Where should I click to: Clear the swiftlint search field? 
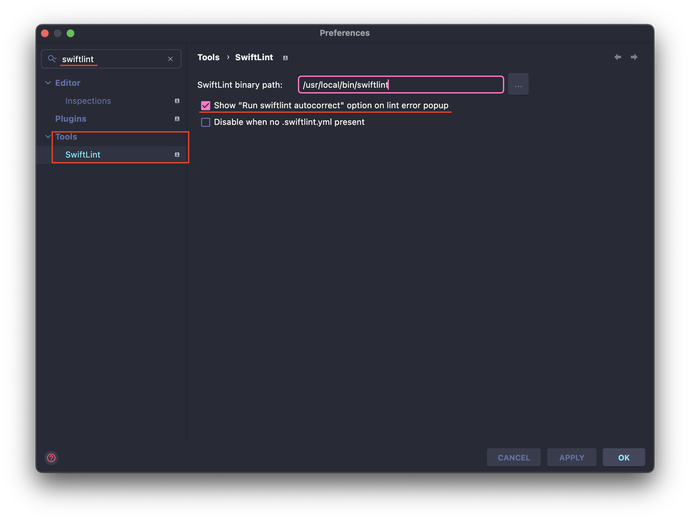(x=170, y=59)
